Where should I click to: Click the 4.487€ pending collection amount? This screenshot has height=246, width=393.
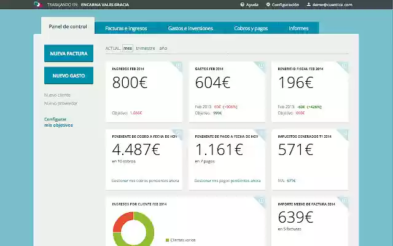point(136,149)
